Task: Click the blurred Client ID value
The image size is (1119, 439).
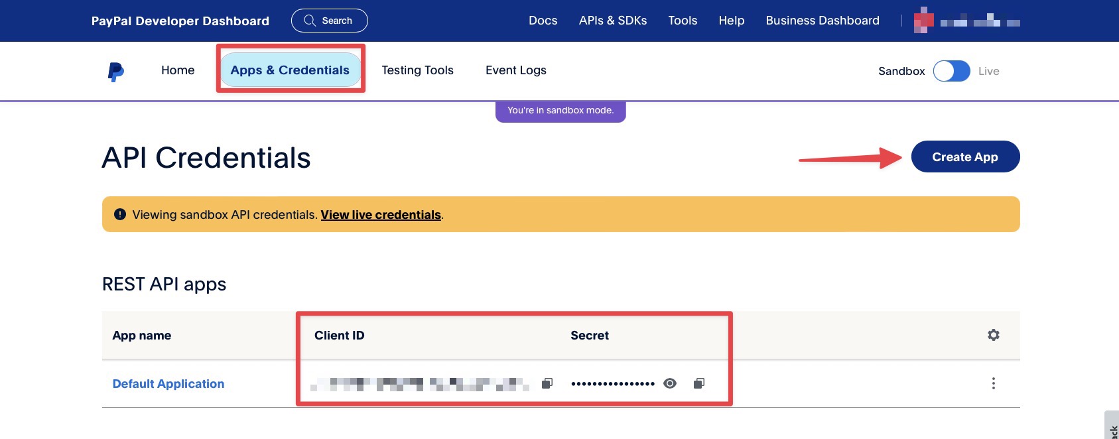Action: click(420, 383)
